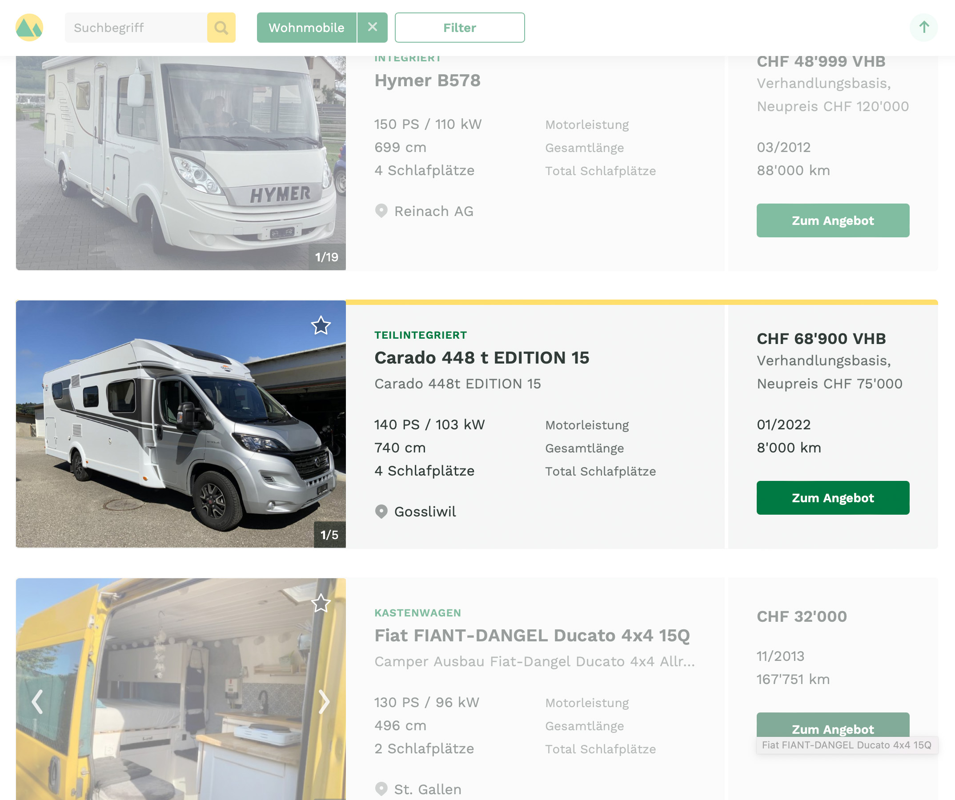Select the Wohnmobile category tag
The height and width of the screenshot is (800, 955).
tap(306, 28)
